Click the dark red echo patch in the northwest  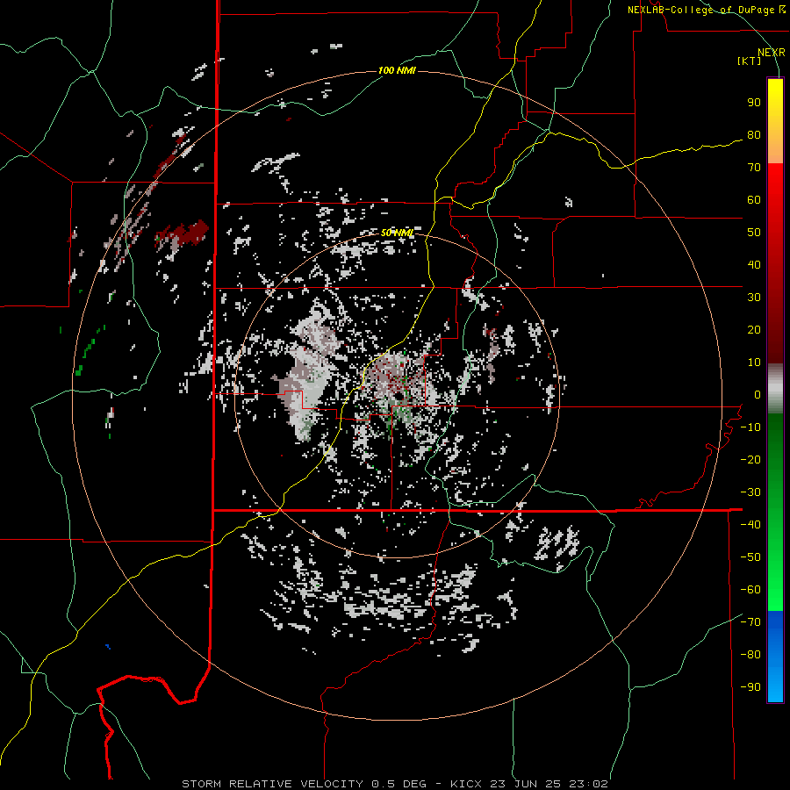pyautogui.click(x=184, y=233)
